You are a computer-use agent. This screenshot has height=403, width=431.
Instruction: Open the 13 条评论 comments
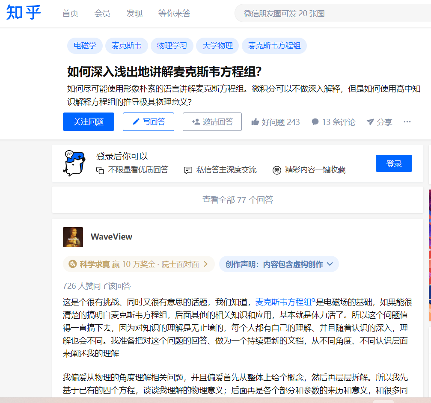(333, 122)
